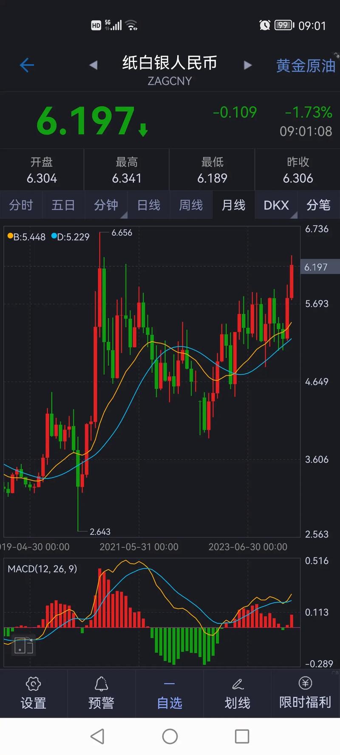Tap the blue back arrow
The image size is (340, 755).
(27, 65)
